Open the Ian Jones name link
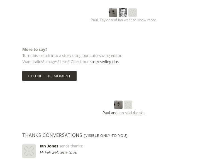The height and width of the screenshot is (160, 205). [x=49, y=146]
